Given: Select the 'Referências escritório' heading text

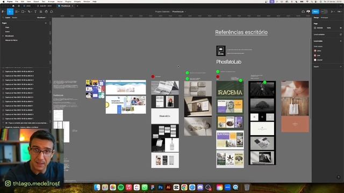Looking at the screenshot, I should pos(241,32).
